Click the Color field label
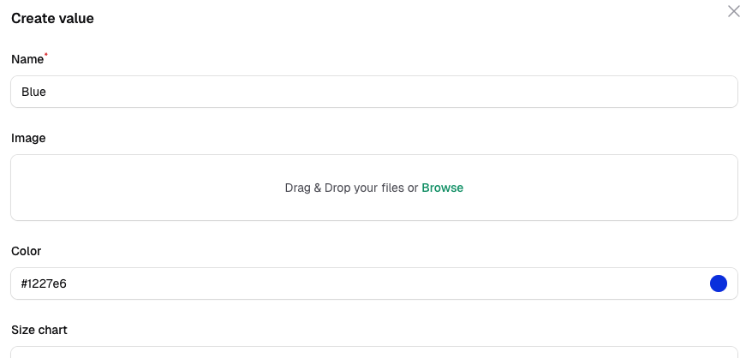The image size is (752, 358). coord(27,251)
